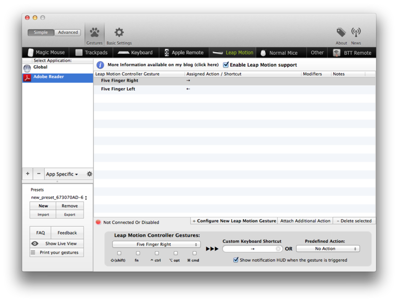This screenshot has height=302, width=398.
Task: Click the red connection status indicator
Action: (x=98, y=222)
